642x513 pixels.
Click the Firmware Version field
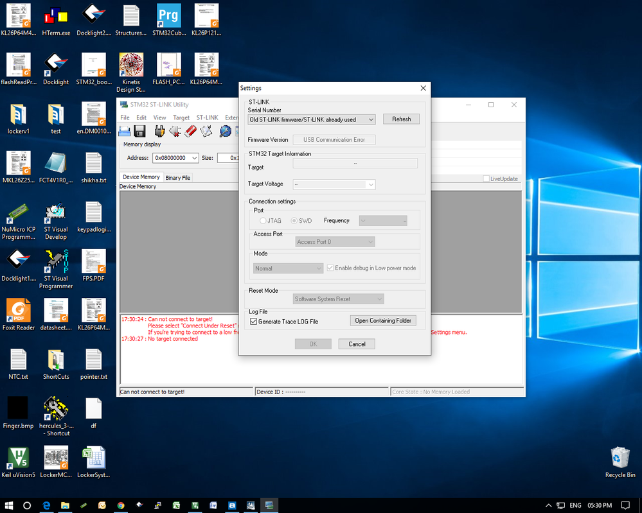click(x=334, y=139)
